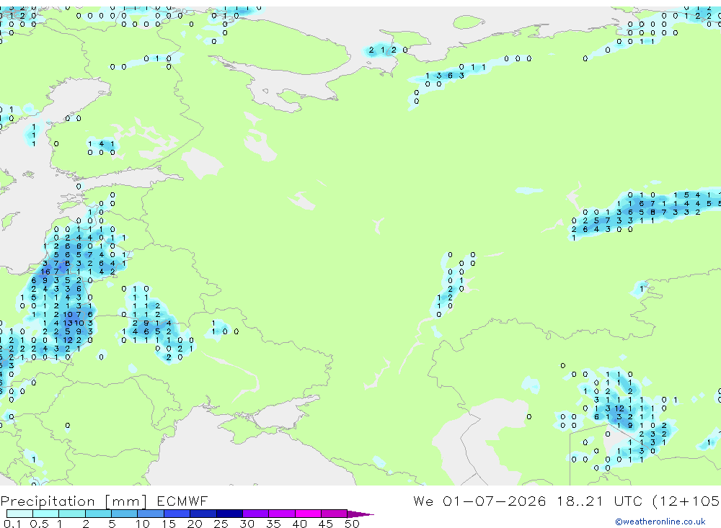This screenshot has height=528, width=721.
Task: Click the '25' legend scale label
Action: tap(221, 524)
